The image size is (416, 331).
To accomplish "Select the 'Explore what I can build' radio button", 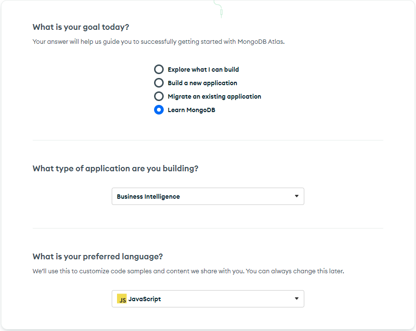I will [x=159, y=69].
